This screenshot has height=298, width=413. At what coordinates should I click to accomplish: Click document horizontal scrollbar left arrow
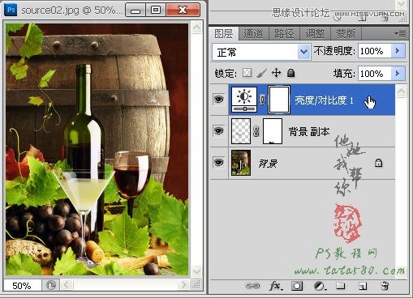[67, 285]
